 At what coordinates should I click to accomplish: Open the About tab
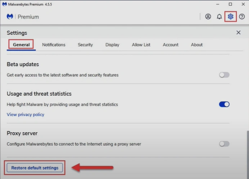pos(196,45)
